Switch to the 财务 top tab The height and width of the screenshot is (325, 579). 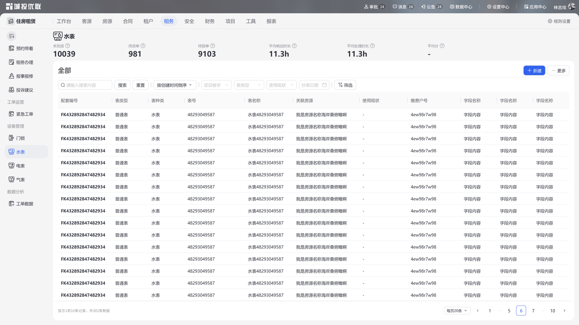coord(210,21)
